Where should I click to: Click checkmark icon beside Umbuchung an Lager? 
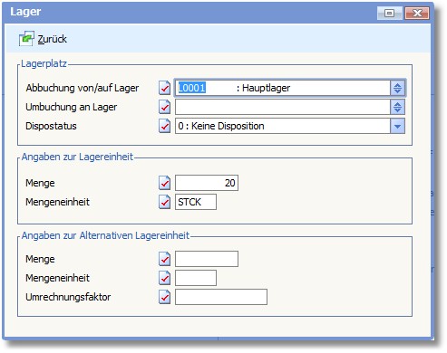[164, 107]
